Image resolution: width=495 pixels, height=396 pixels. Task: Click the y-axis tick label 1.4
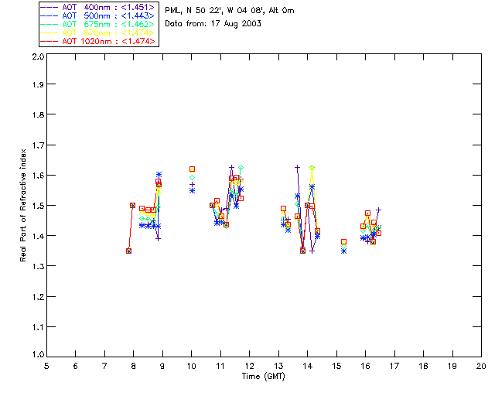[38, 236]
